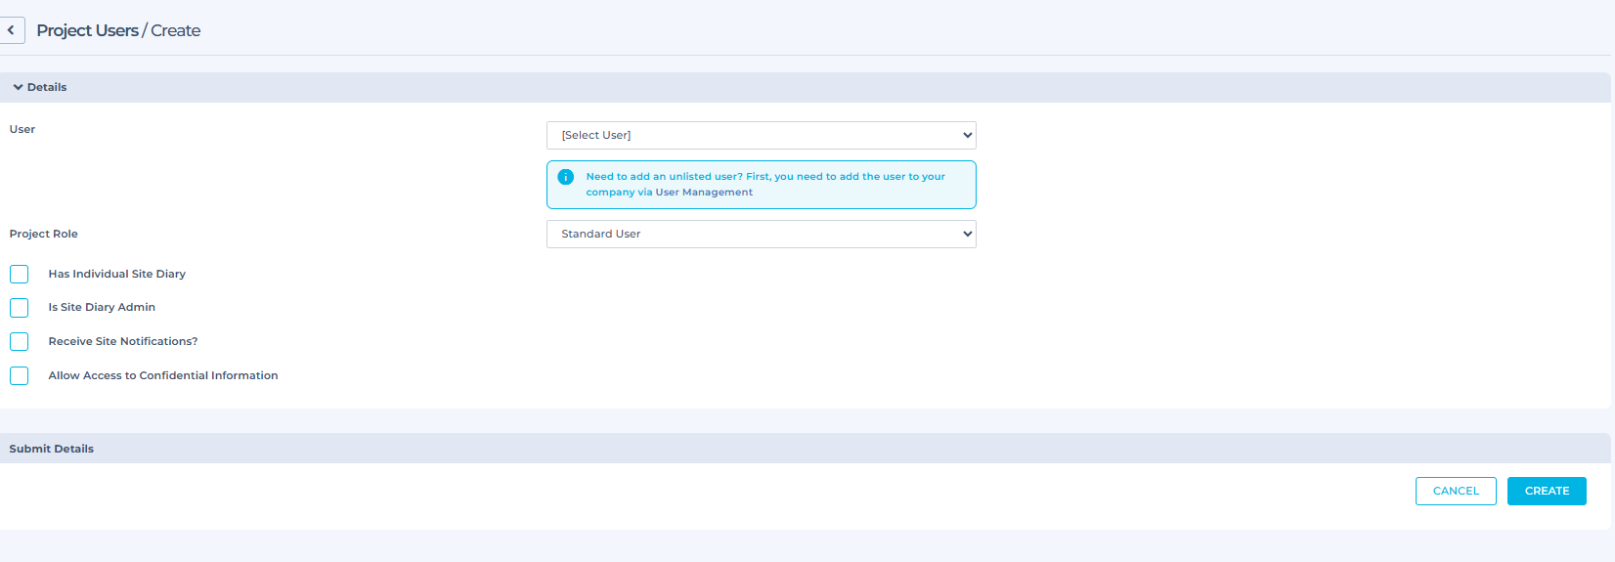1615x562 pixels.
Task: Click the back arrow icon
Action: click(x=12, y=30)
